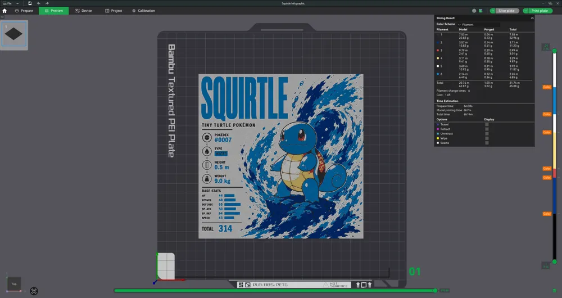Click the "Prepare time:" label
562x298 pixels.
coord(445,106)
